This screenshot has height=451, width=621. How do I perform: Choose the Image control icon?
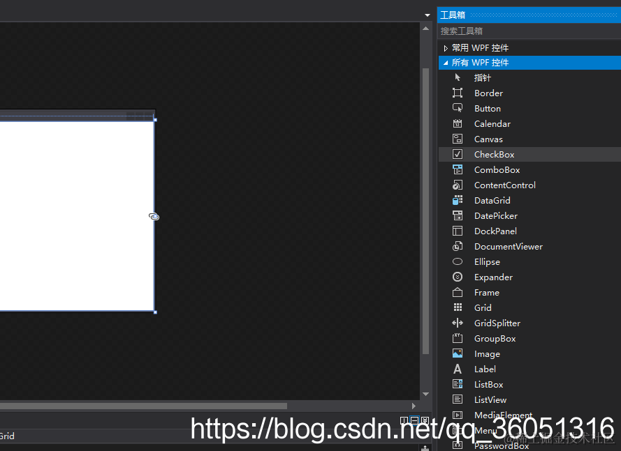point(458,353)
